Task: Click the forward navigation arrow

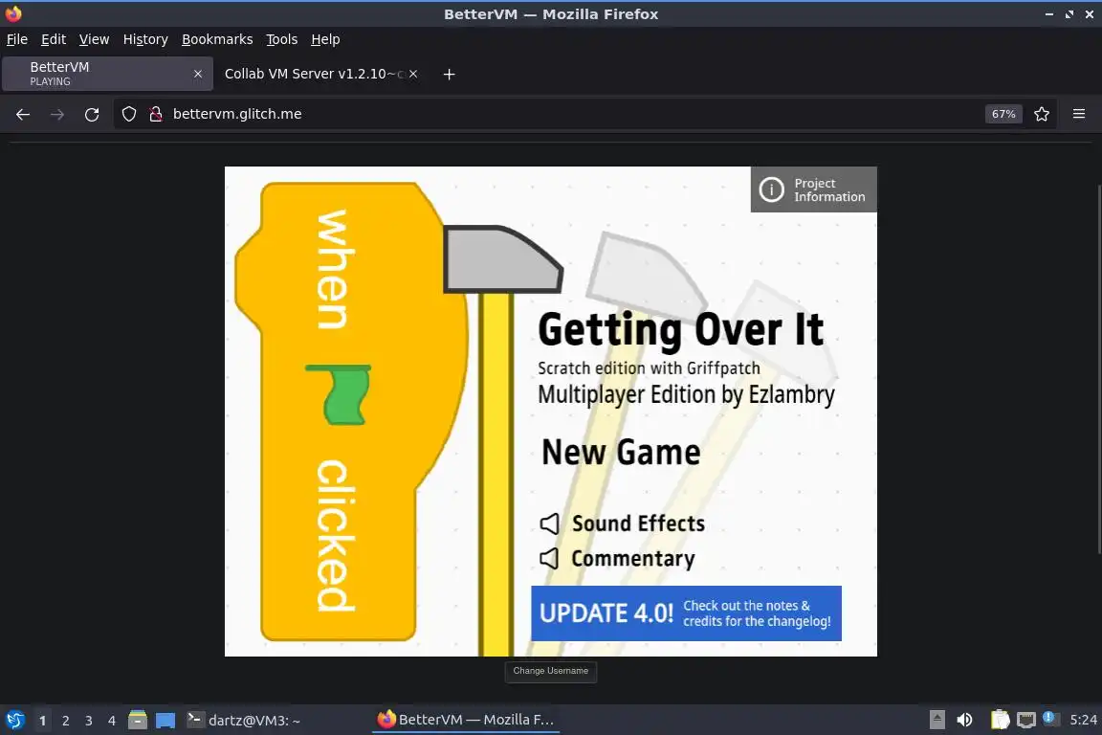Action: point(57,114)
